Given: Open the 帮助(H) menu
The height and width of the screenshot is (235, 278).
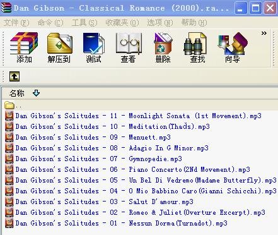Looking at the screenshot, I should [194, 23].
